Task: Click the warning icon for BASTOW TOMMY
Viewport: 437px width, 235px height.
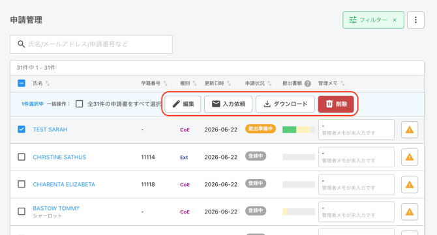Action: (x=410, y=212)
